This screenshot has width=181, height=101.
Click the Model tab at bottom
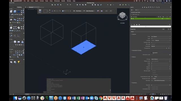(x=27, y=94)
